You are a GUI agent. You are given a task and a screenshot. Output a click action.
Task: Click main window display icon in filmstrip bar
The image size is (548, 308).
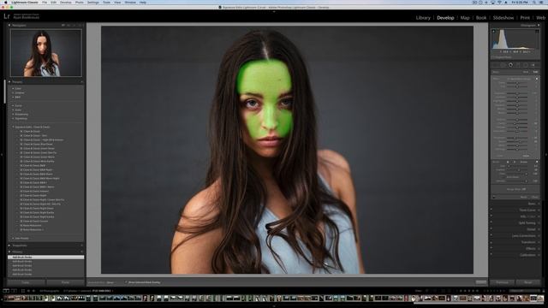point(6,291)
